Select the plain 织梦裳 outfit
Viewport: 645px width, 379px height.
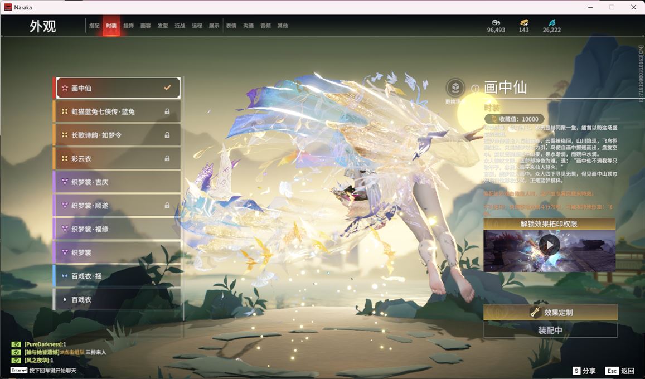click(117, 252)
